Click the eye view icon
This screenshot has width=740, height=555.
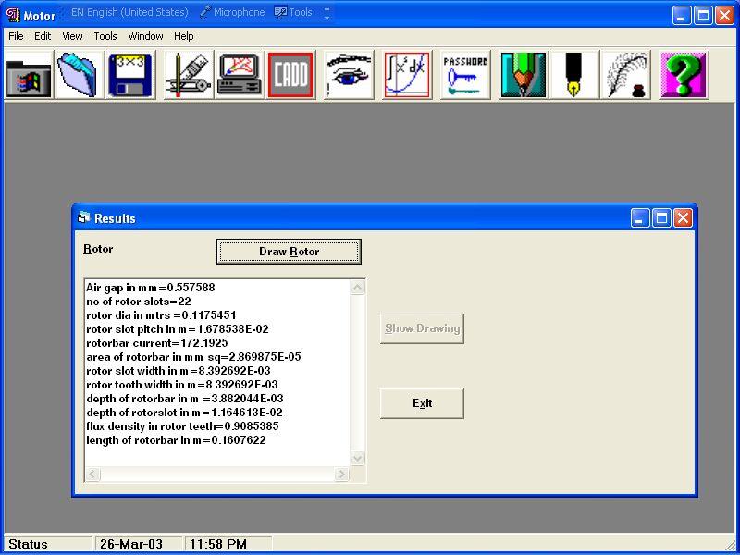349,75
